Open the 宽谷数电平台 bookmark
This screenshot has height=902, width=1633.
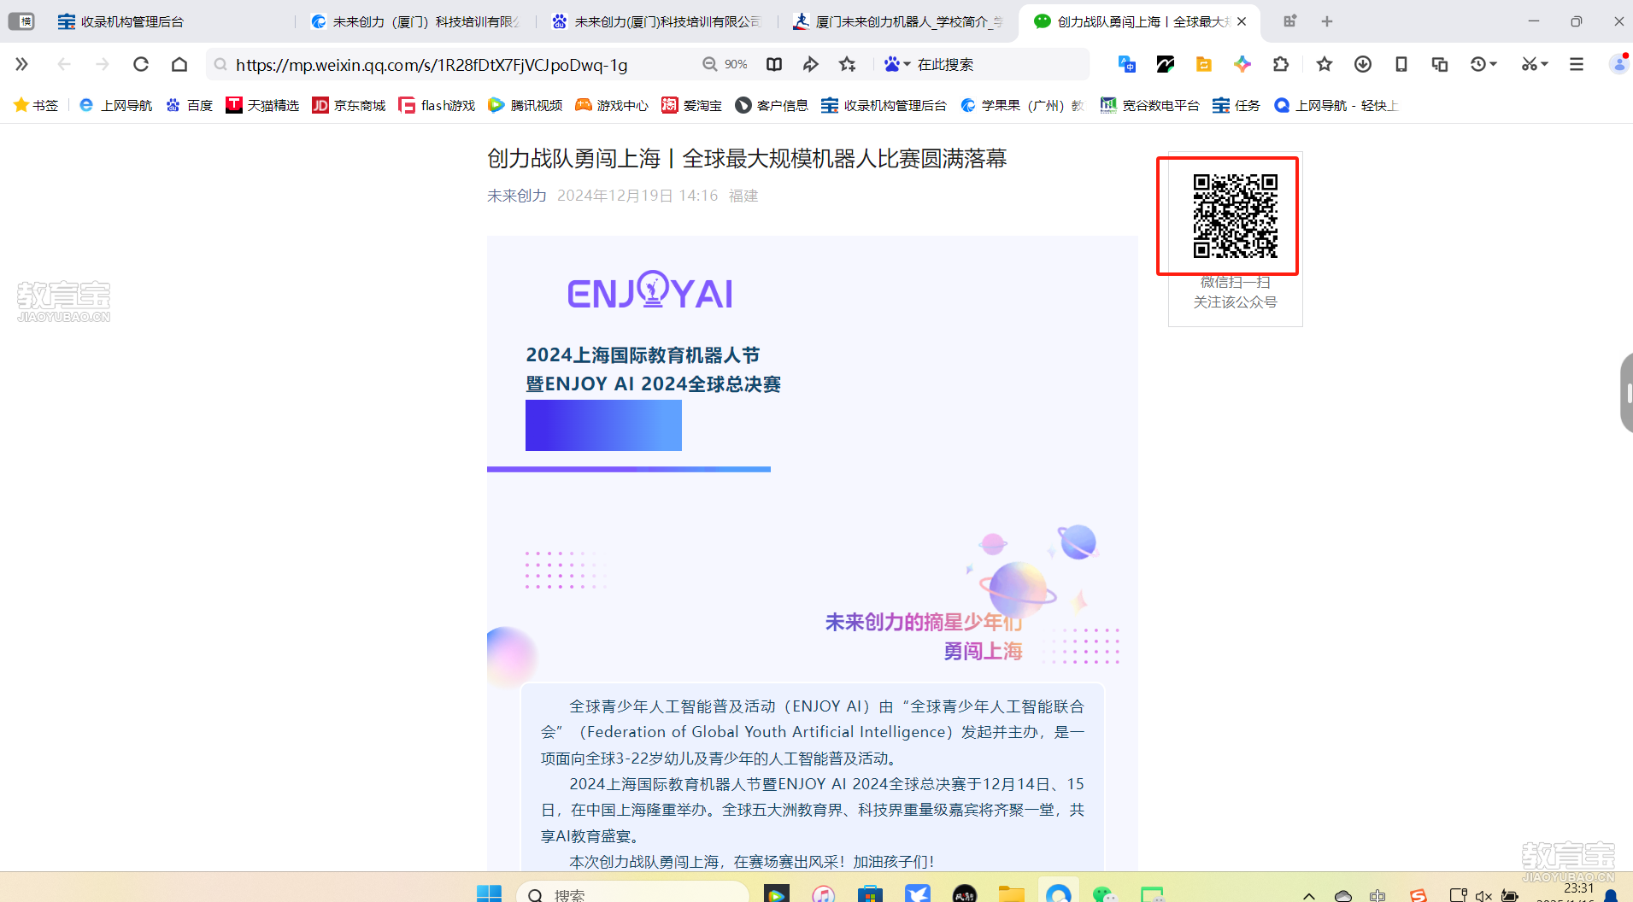pos(1149,105)
